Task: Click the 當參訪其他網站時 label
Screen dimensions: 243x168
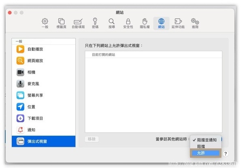Action: [x=173, y=139]
